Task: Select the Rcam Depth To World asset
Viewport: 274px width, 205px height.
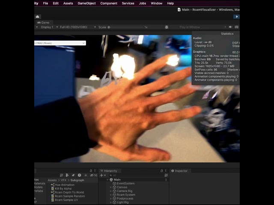Action: click(x=69, y=193)
